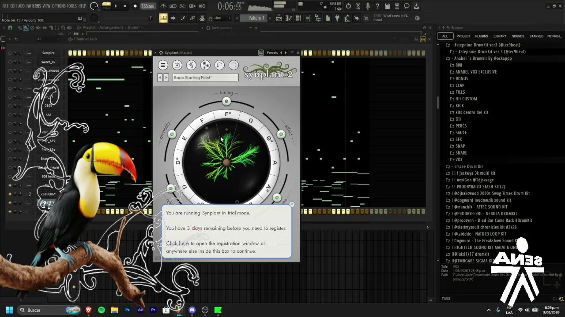Image resolution: width=565 pixels, height=317 pixels.
Task: Click the globe icon beside the news panel
Action: click(417, 18)
